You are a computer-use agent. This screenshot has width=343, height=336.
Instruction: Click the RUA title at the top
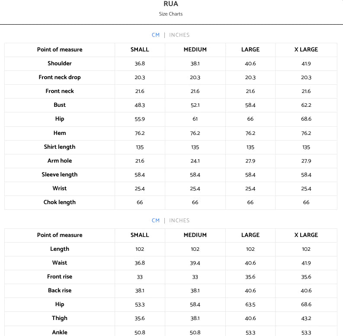point(171,4)
